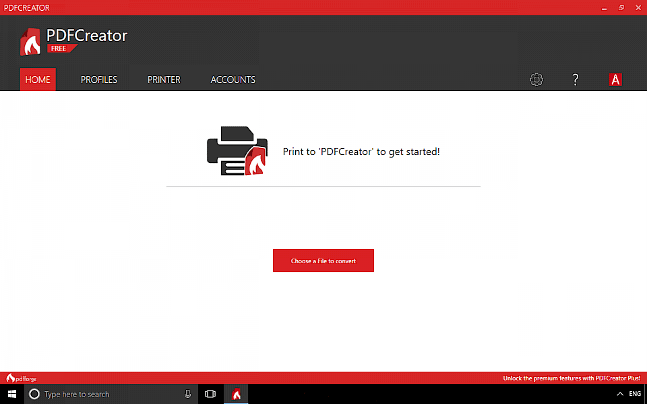Switch to the HOME tab
Image resolution: width=647 pixels, height=404 pixels.
tap(38, 79)
